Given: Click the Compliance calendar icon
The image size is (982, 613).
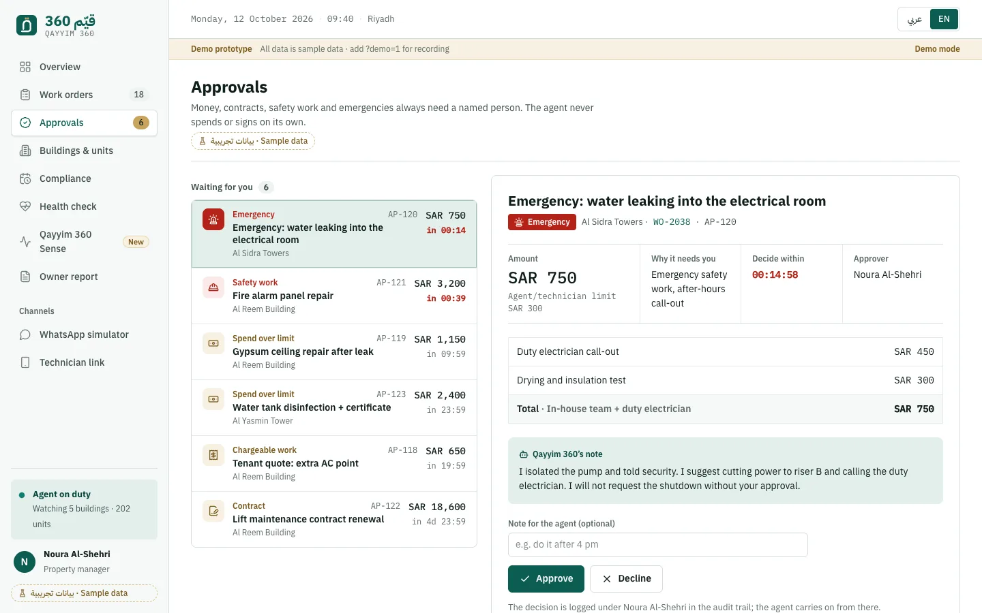Looking at the screenshot, I should (25, 178).
